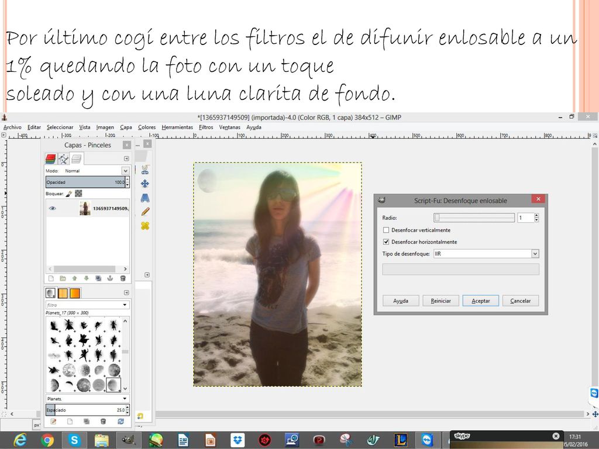
Task: Select the Perspective tool
Action: click(x=145, y=198)
